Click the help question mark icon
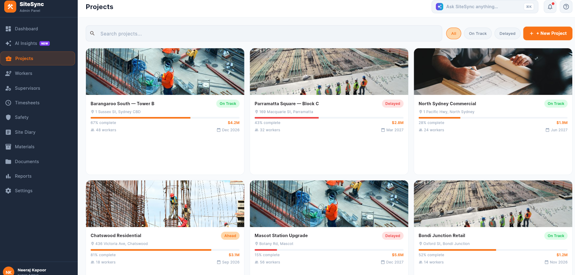 click(566, 7)
